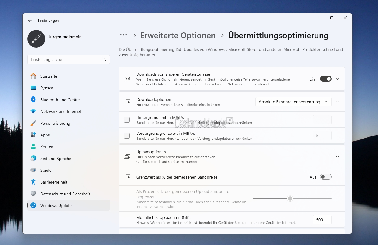Click the Spielen gamepad icon
This screenshot has width=378, height=245.
tap(33, 170)
